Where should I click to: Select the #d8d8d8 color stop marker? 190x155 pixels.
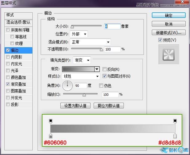coord(175,136)
